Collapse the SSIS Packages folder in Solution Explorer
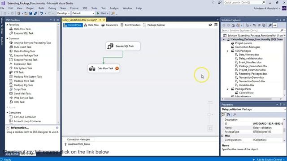The width and height of the screenshot is (287, 161). (x=228, y=51)
